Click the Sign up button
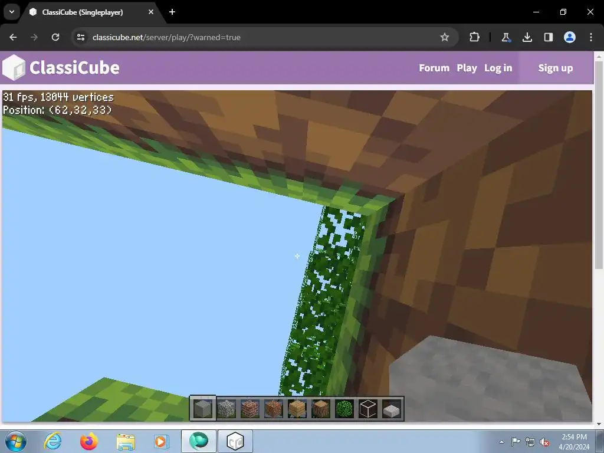The width and height of the screenshot is (604, 453). pos(556,68)
